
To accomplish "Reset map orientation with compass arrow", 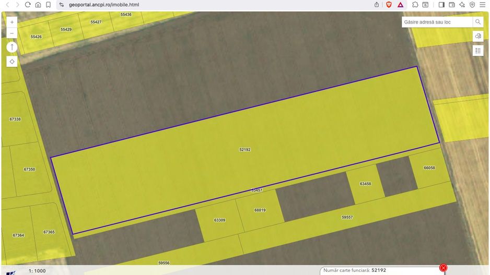I will pyautogui.click(x=12, y=47).
